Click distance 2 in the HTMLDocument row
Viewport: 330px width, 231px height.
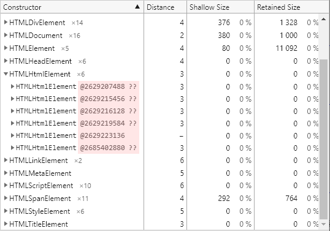tap(182, 36)
